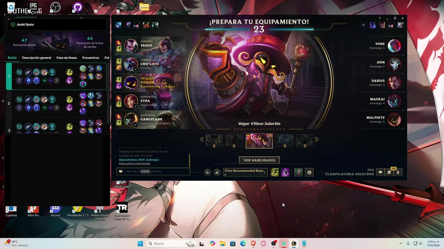Show the previous skins with the left arrow

pos(202,139)
